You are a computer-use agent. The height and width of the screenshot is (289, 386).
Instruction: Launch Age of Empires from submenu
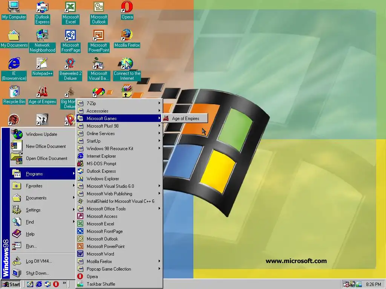click(185, 119)
